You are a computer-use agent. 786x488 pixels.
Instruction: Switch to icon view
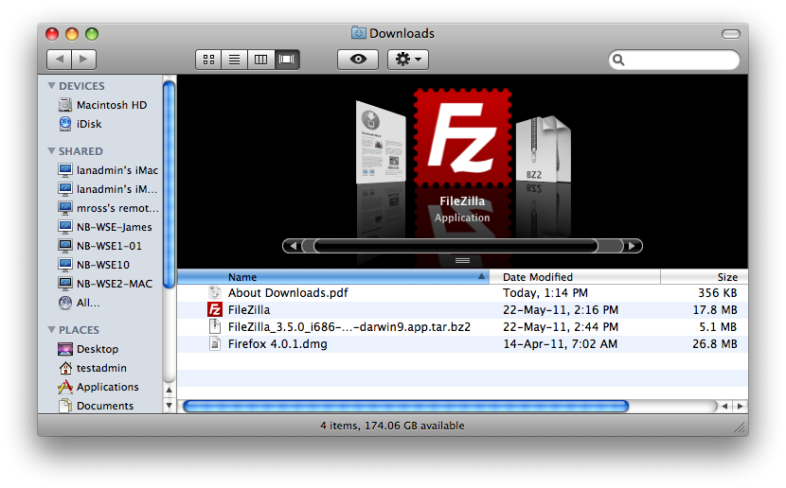208,60
